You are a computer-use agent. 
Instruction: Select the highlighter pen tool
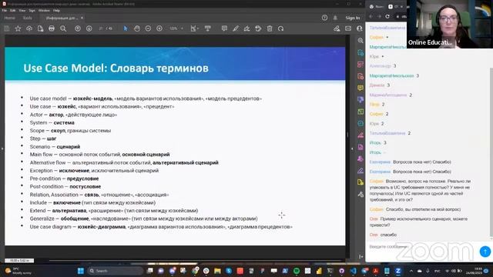[236, 28]
